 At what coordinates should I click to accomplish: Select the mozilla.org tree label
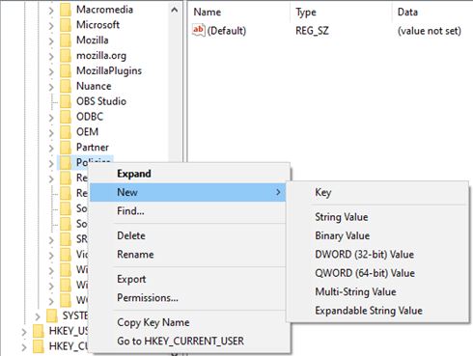click(x=101, y=56)
